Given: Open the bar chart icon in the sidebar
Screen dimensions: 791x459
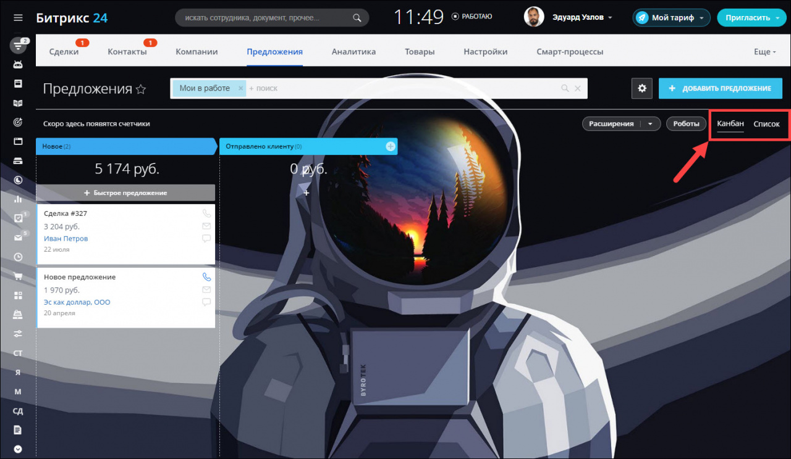Looking at the screenshot, I should pos(18,199).
